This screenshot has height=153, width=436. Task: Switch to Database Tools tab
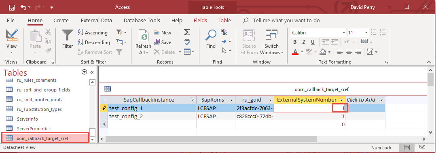click(x=142, y=20)
